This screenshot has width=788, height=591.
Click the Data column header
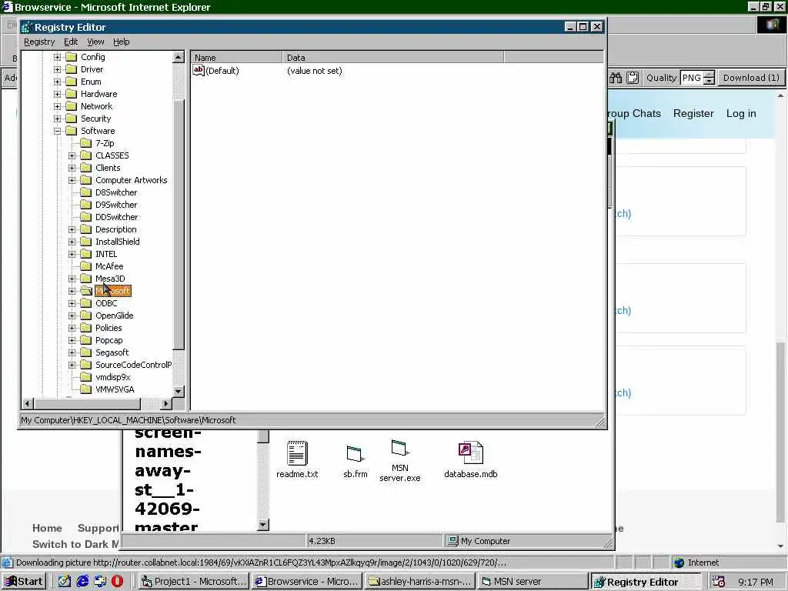[393, 57]
